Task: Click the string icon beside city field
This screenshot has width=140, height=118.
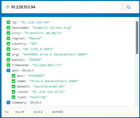Action: pos(8,33)
